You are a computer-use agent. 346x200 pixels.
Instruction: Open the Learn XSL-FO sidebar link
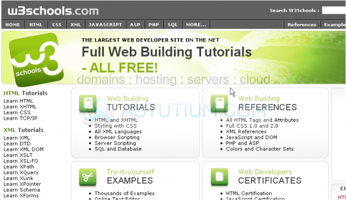tap(21, 161)
